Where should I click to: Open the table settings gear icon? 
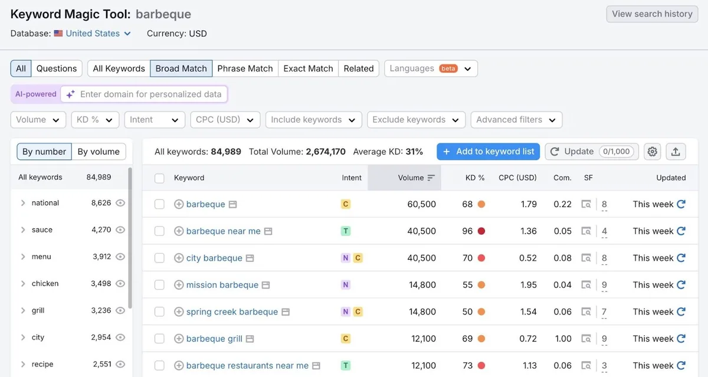pyautogui.click(x=652, y=152)
